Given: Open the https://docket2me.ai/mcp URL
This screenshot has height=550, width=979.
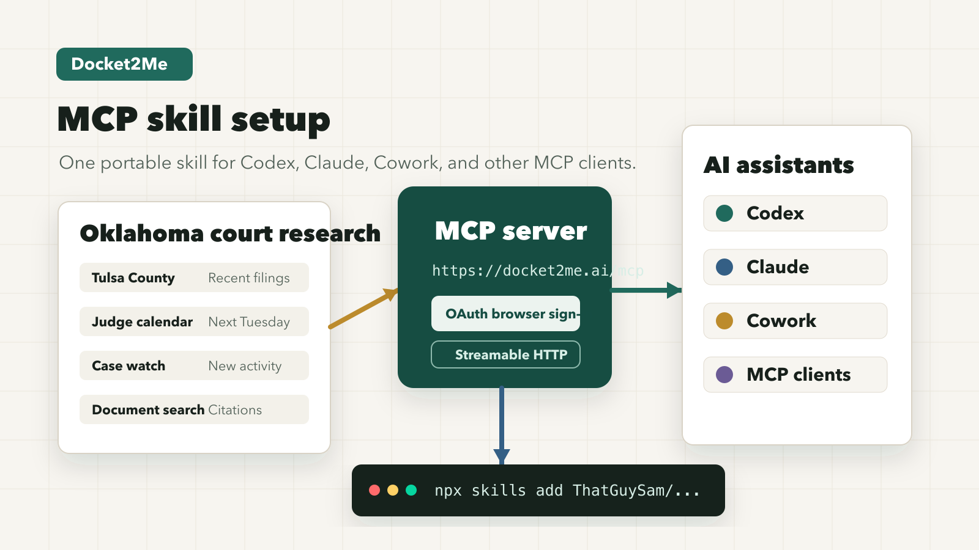Looking at the screenshot, I should coord(537,271).
